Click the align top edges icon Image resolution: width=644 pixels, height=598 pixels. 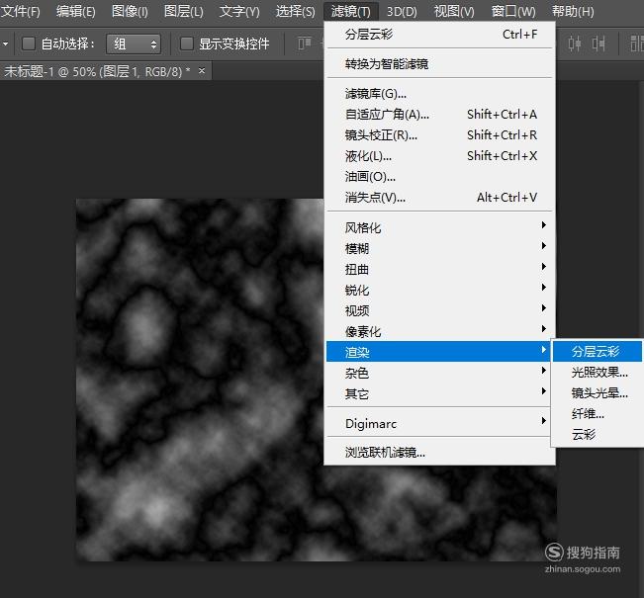pos(305,43)
